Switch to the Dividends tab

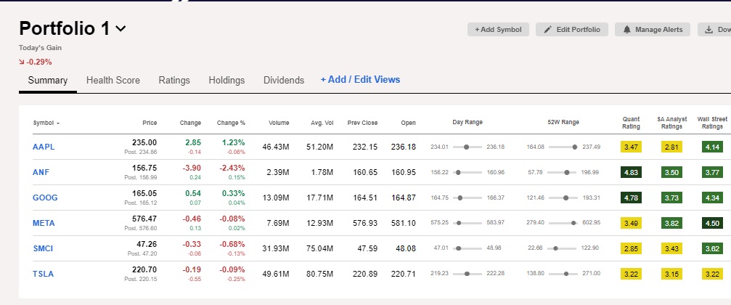(x=284, y=80)
